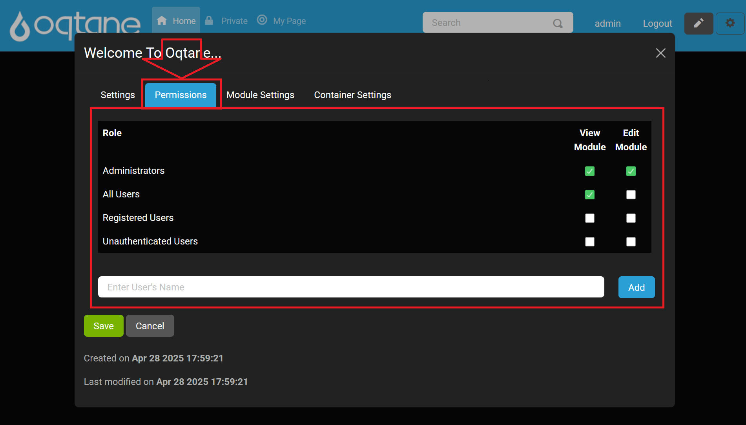
Task: Uncheck All Users View Module checkbox
Action: 590,195
